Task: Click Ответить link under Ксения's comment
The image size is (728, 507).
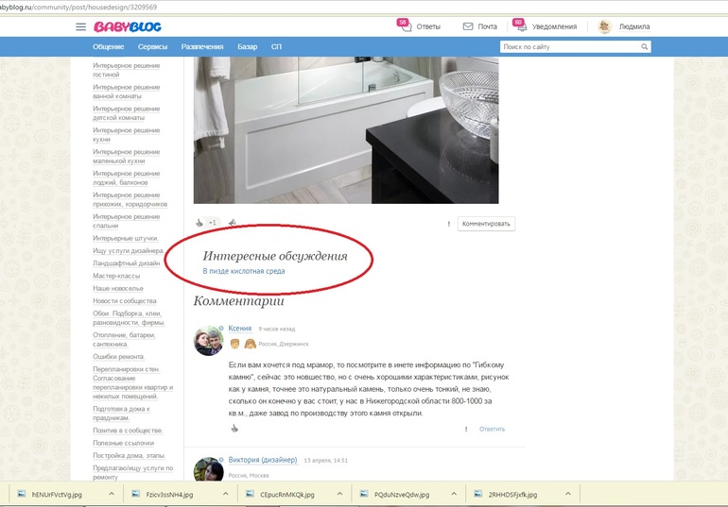Action: (x=492, y=429)
